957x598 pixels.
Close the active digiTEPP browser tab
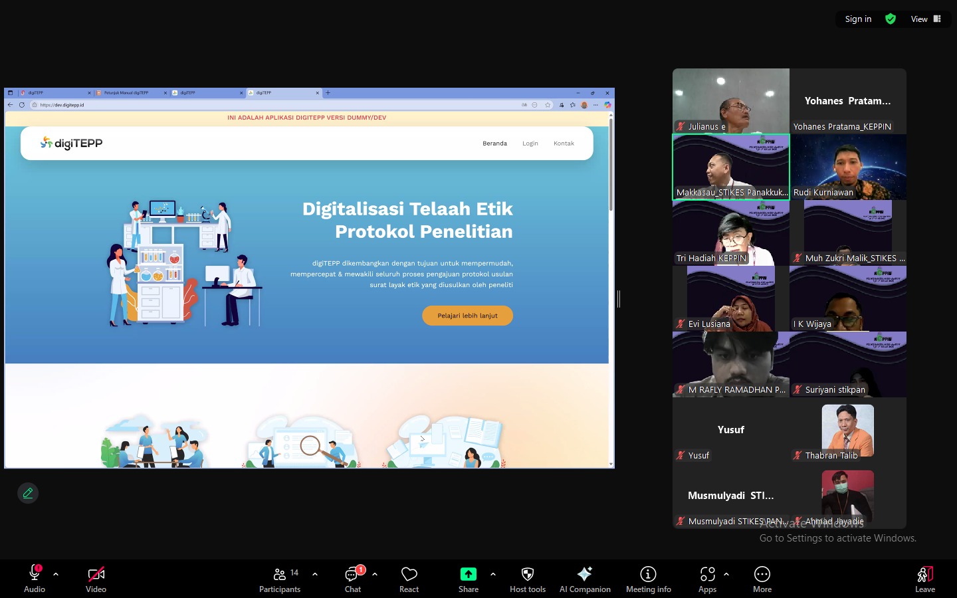(x=318, y=93)
